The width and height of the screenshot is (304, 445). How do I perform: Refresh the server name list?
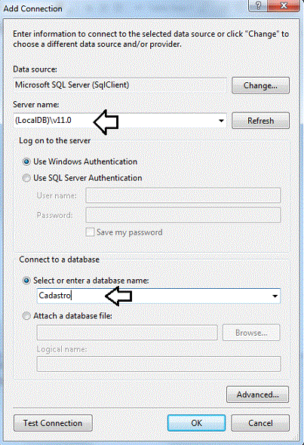(260, 121)
